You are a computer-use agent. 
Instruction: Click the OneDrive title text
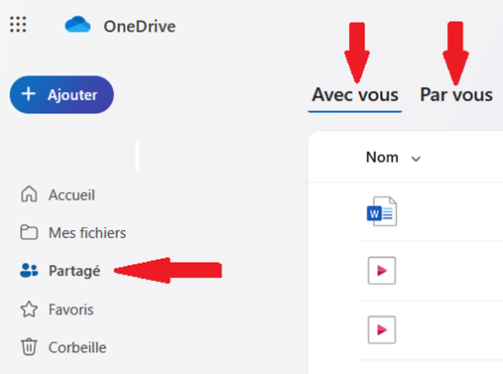pyautogui.click(x=139, y=27)
